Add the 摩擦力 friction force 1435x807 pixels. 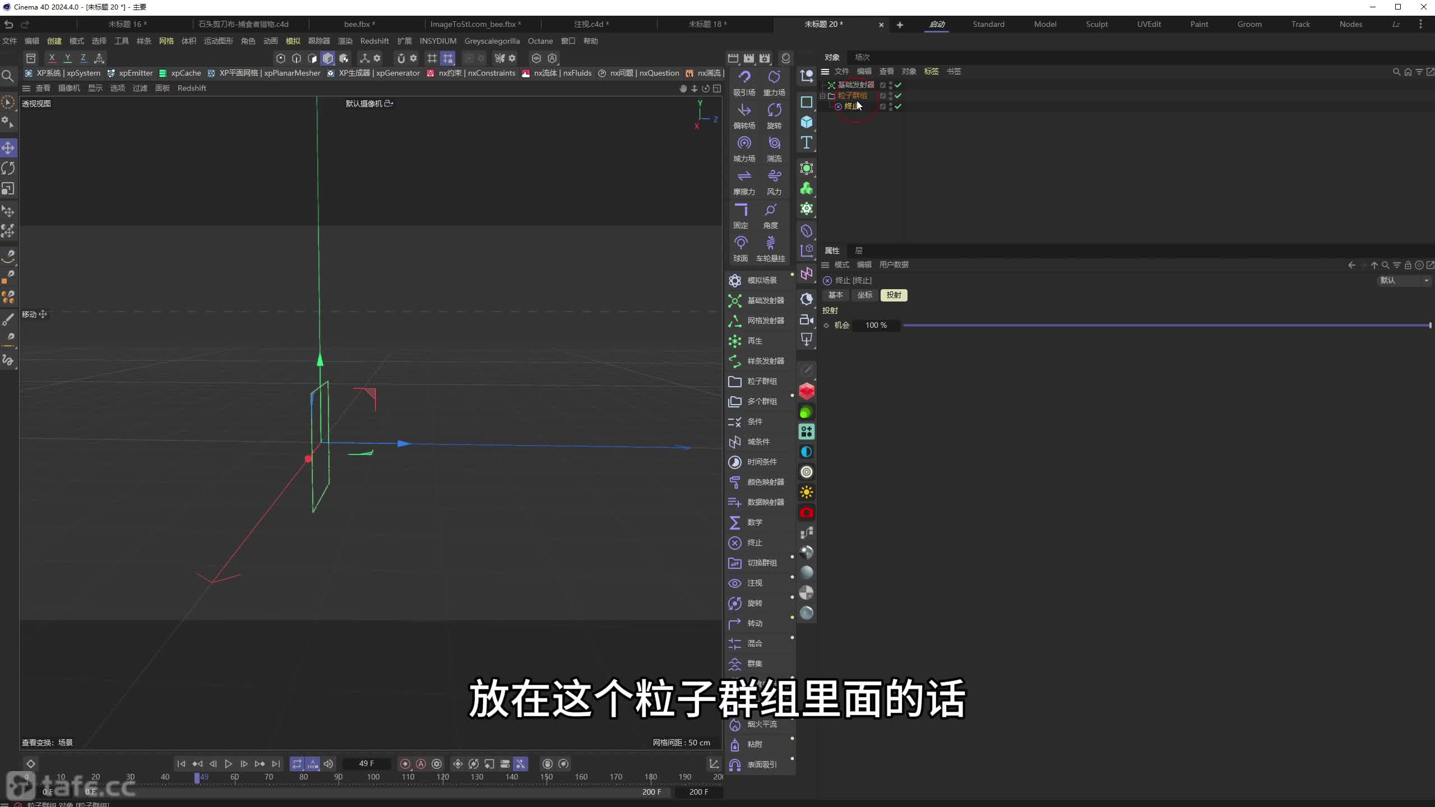coord(744,182)
